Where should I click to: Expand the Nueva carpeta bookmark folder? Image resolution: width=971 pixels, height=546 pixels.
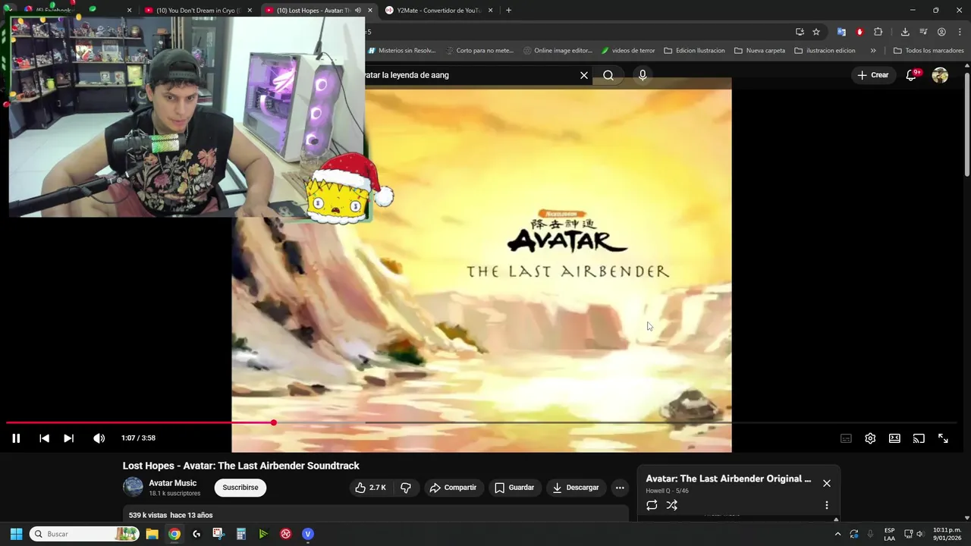(759, 51)
